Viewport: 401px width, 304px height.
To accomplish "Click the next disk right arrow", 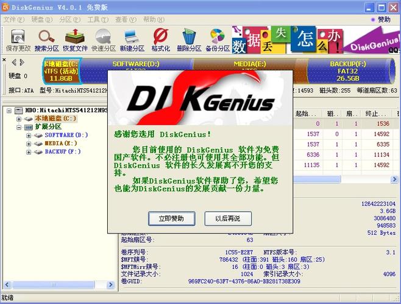I will click(22, 62).
